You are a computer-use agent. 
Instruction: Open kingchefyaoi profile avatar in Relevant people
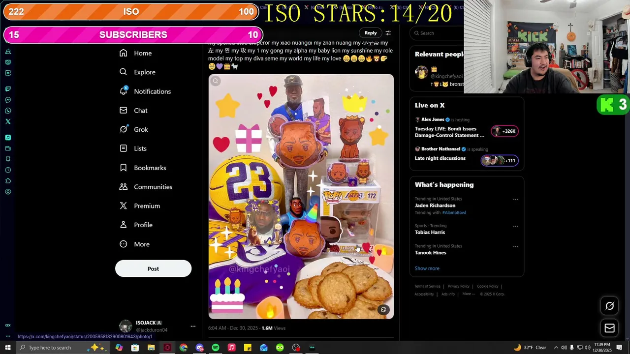coord(421,73)
